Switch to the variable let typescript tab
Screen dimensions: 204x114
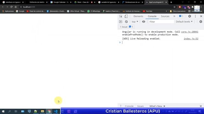(x=109, y=2)
